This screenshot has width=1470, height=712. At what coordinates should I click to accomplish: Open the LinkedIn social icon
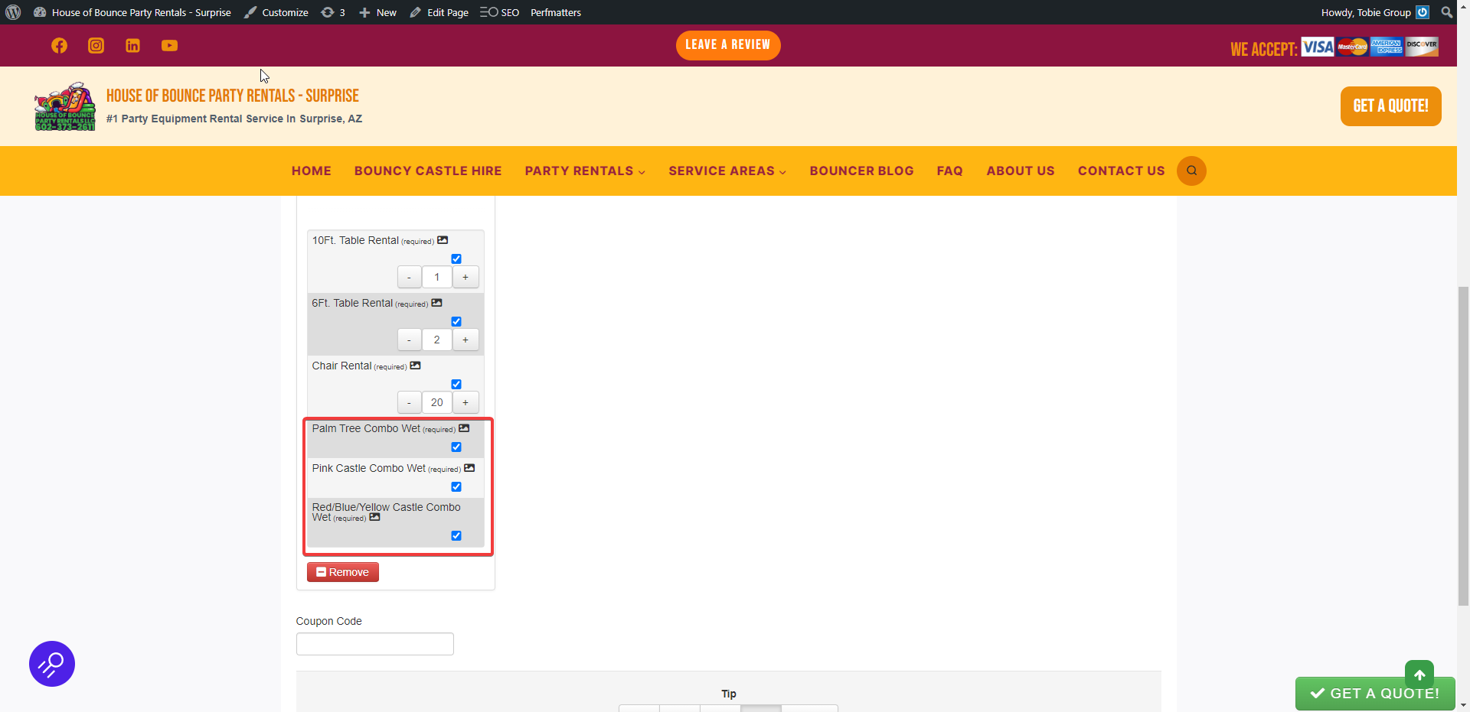click(132, 46)
